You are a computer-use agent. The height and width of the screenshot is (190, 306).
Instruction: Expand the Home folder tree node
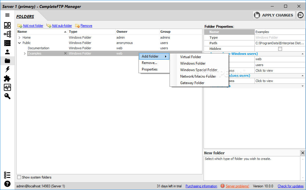(x=19, y=37)
